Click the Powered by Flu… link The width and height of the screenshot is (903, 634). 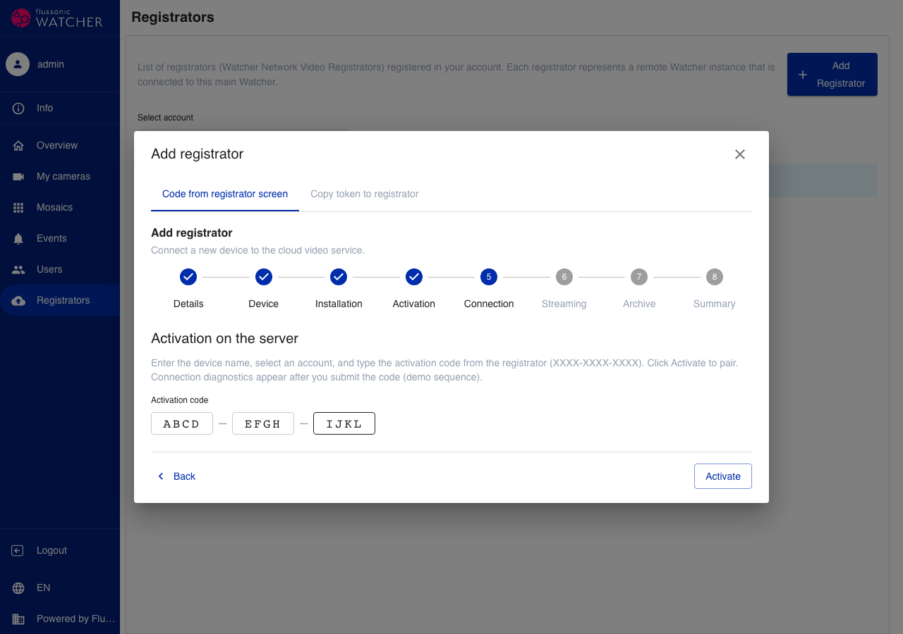click(x=60, y=619)
